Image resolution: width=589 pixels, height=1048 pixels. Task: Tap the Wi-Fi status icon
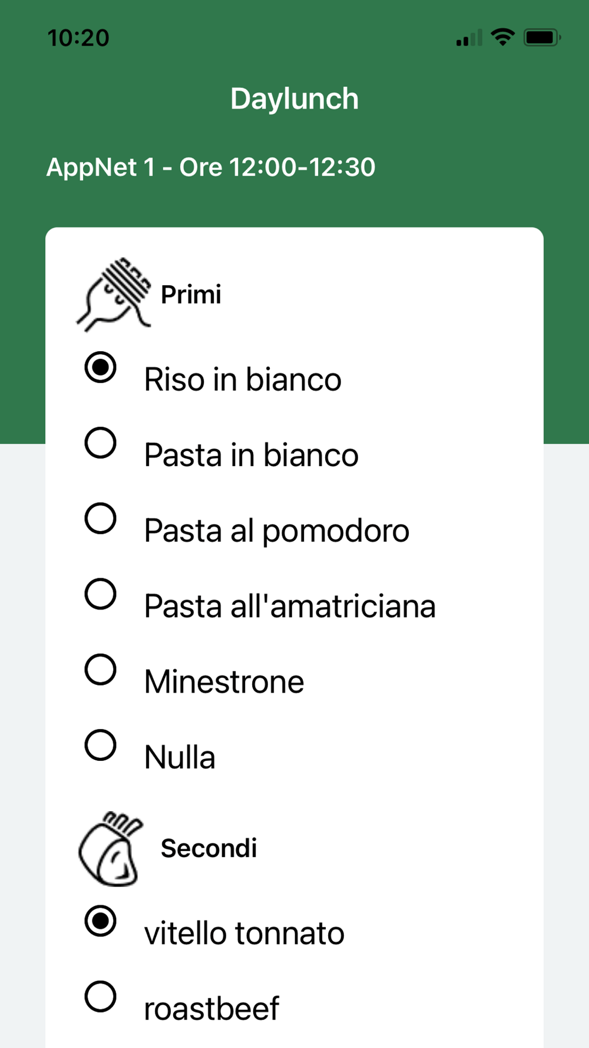503,38
